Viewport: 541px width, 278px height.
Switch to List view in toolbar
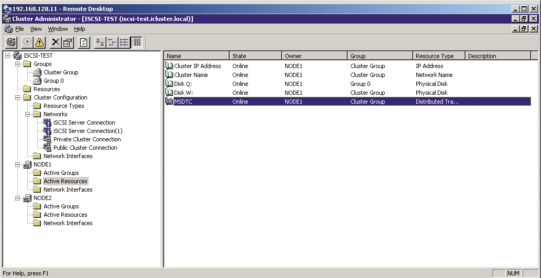(124, 42)
